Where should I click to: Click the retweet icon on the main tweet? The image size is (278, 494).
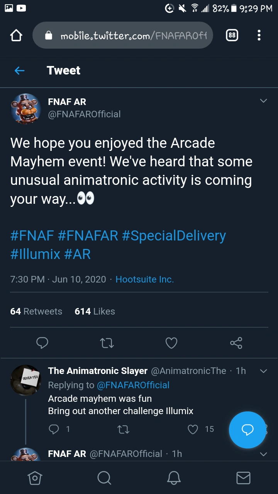coord(107,343)
